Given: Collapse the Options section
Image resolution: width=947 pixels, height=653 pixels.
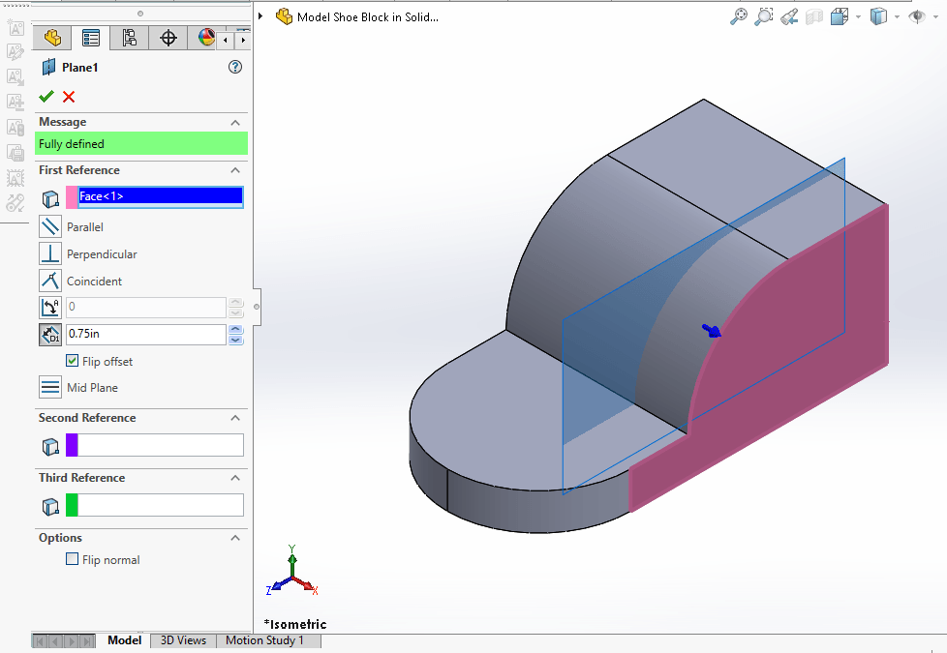Looking at the screenshot, I should 234,538.
